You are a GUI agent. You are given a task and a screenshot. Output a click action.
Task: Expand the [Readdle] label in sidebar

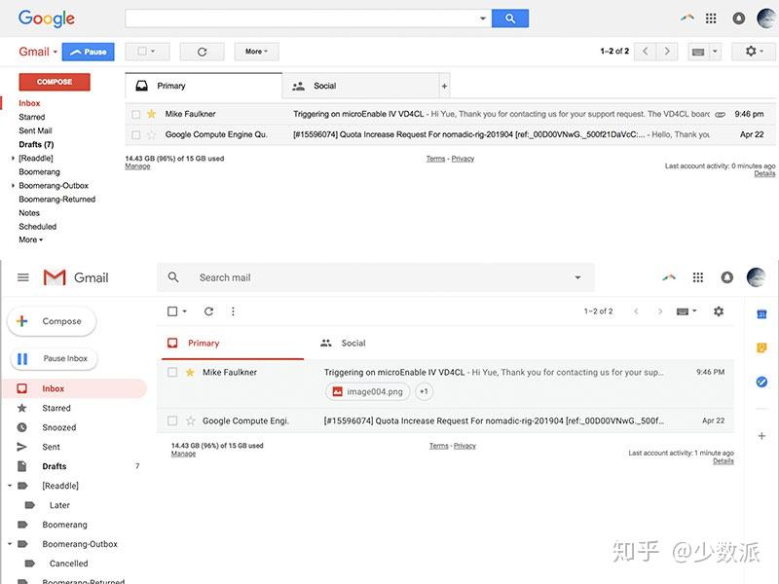(x=12, y=485)
